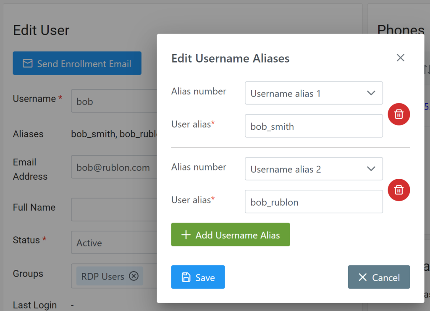Click the plus icon to add alias
The height and width of the screenshot is (311, 430).
point(186,235)
